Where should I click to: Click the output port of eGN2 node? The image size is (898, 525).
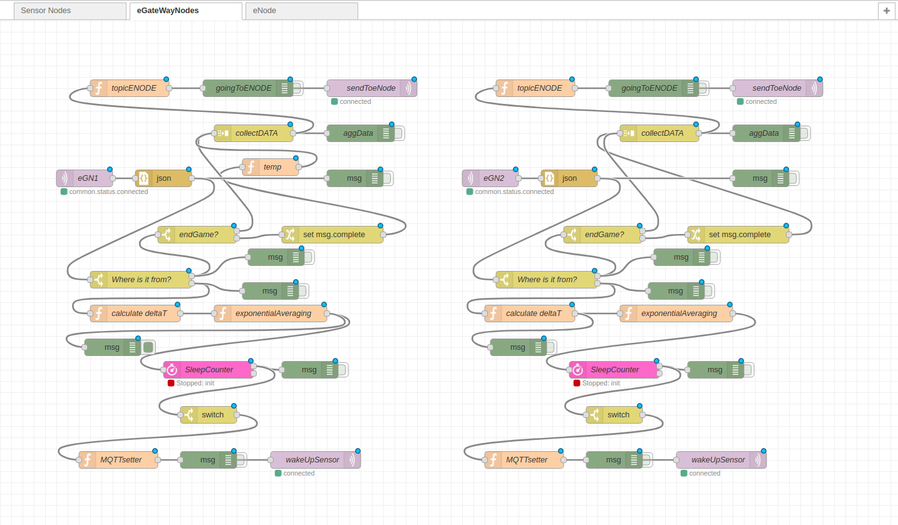519,178
